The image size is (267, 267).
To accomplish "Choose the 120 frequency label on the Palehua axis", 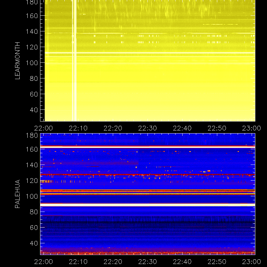I will (32, 181).
